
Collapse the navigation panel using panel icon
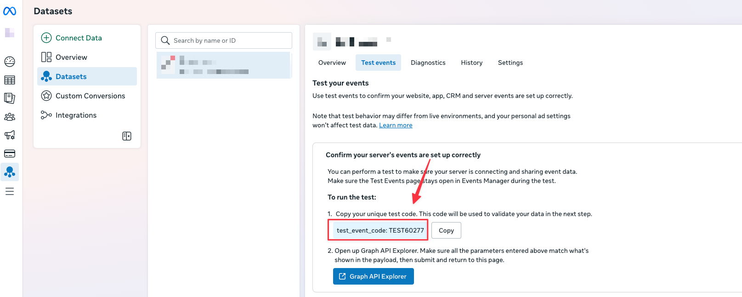click(x=127, y=136)
